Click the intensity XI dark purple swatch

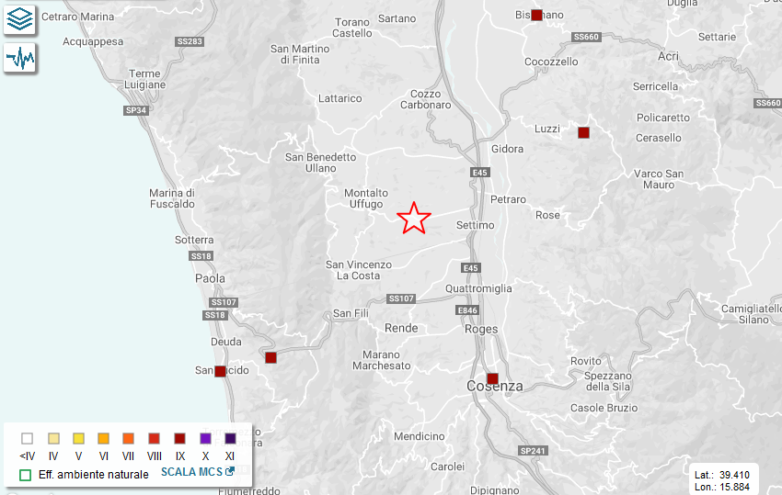tap(230, 438)
